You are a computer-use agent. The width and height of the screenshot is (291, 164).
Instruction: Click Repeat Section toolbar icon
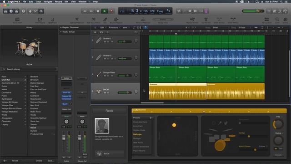point(192,20)
